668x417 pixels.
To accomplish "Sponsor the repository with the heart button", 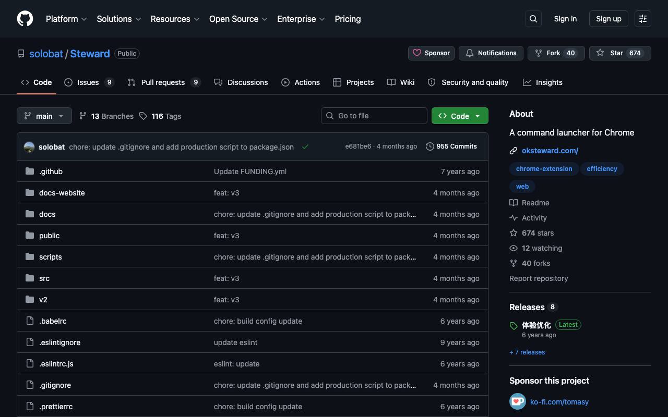I will (431, 53).
